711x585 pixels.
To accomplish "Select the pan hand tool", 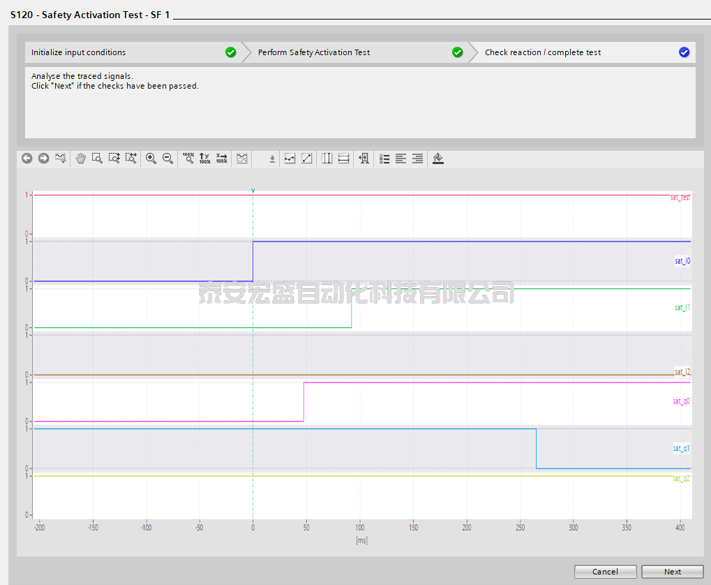I will (80, 158).
